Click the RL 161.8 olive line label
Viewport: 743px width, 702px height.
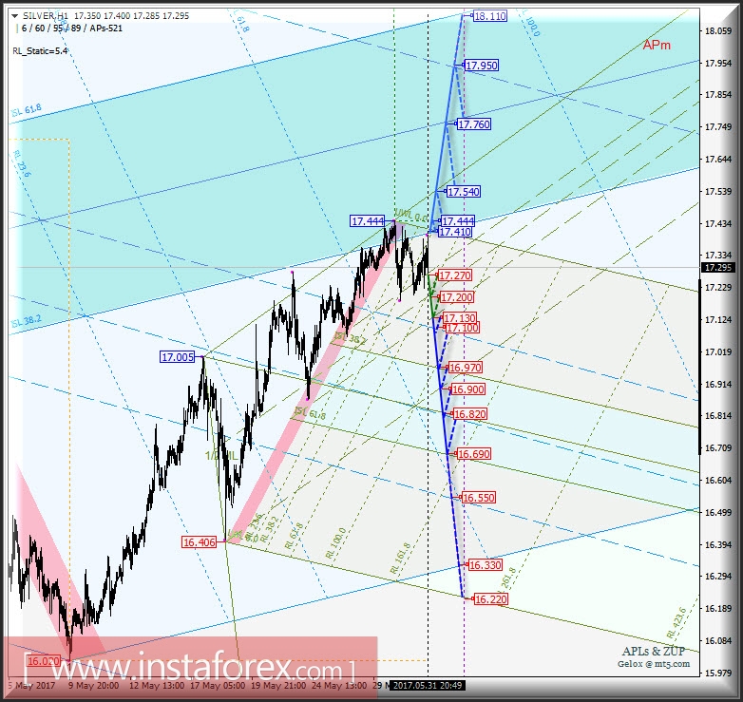click(x=400, y=559)
